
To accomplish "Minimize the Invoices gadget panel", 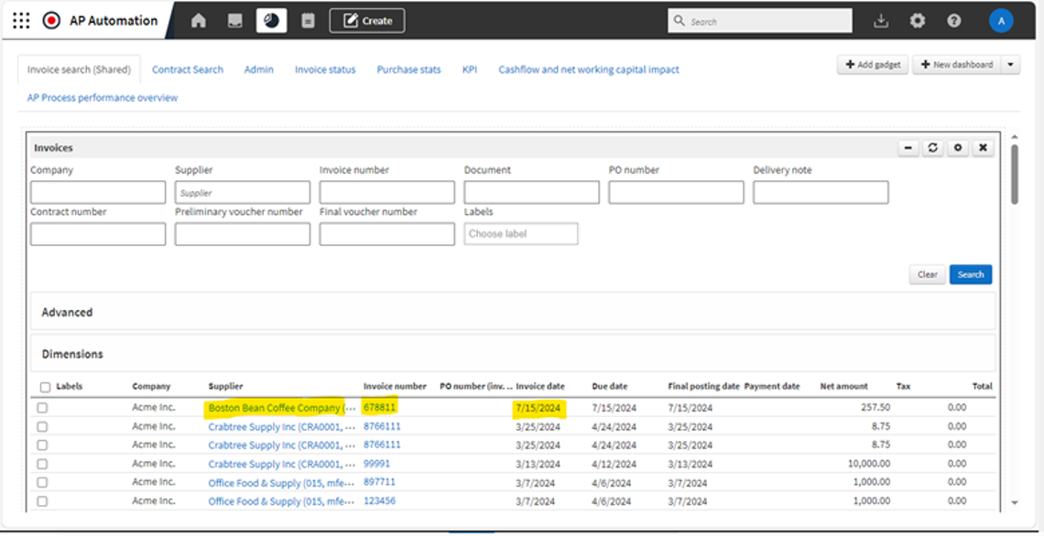I will tap(908, 148).
